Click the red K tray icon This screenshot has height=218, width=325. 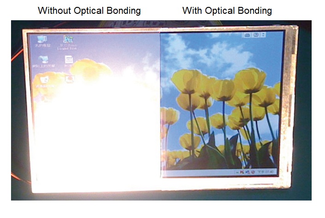pyautogui.click(x=242, y=172)
